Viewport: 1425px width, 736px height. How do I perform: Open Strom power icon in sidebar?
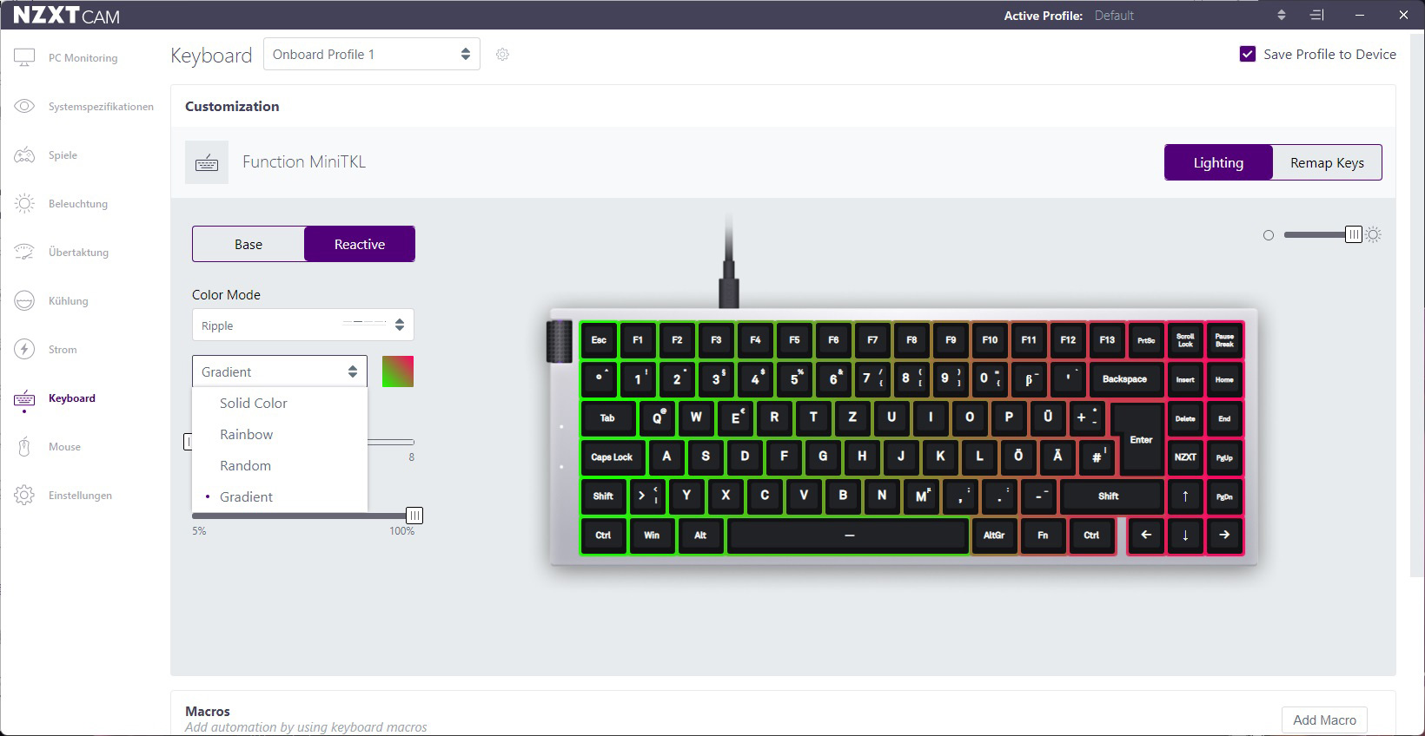(x=24, y=349)
